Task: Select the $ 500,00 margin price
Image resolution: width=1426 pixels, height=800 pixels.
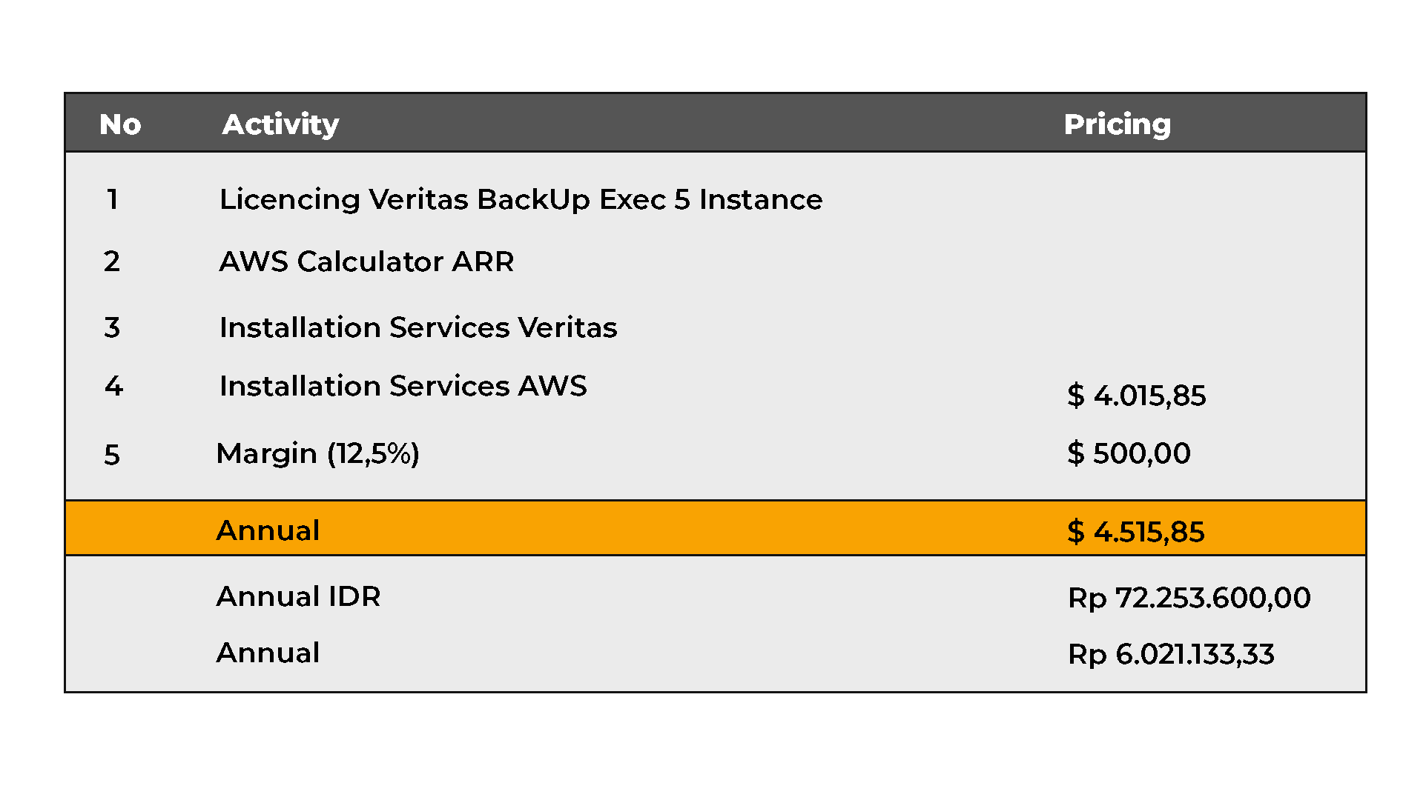Action: coord(1129,453)
